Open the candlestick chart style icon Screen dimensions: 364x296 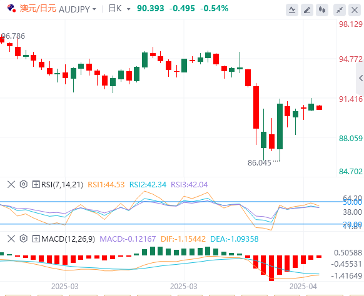pyautogui.click(x=322, y=10)
